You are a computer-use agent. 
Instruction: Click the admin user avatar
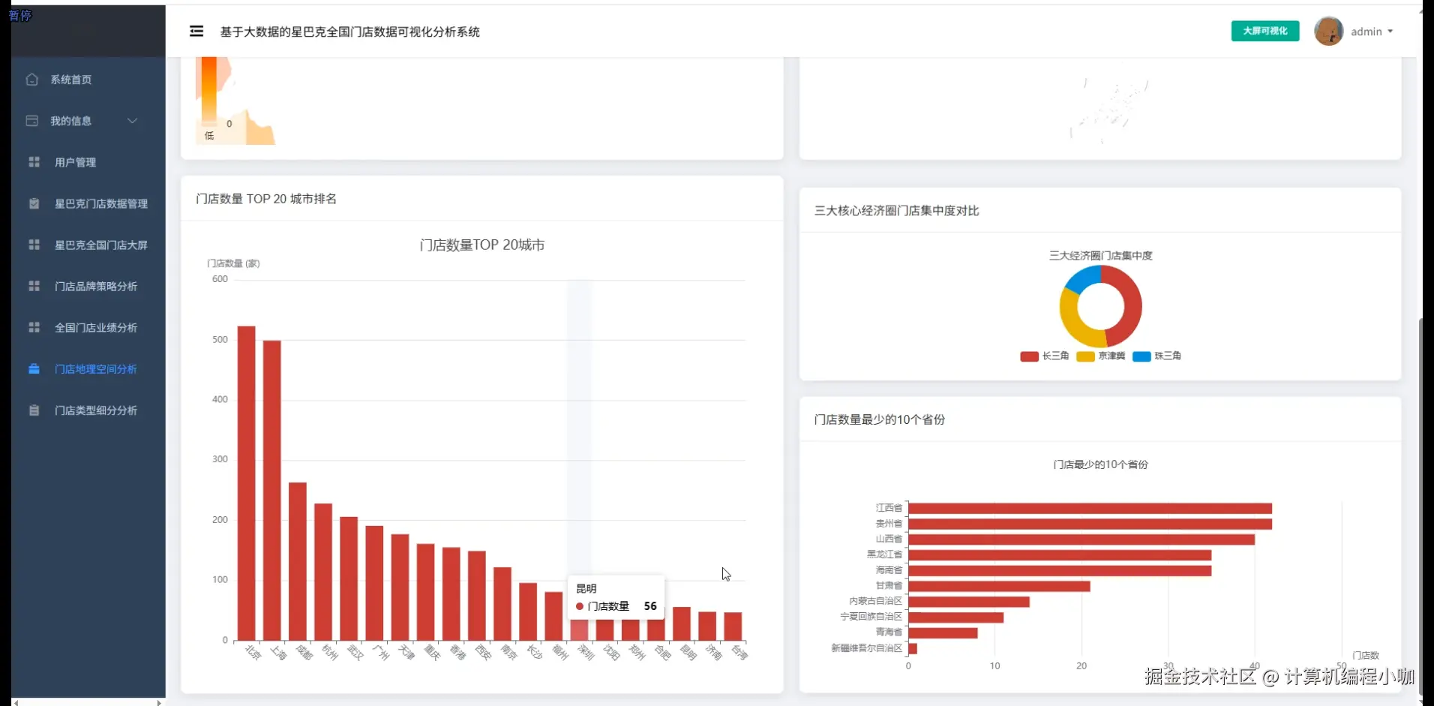pos(1328,31)
